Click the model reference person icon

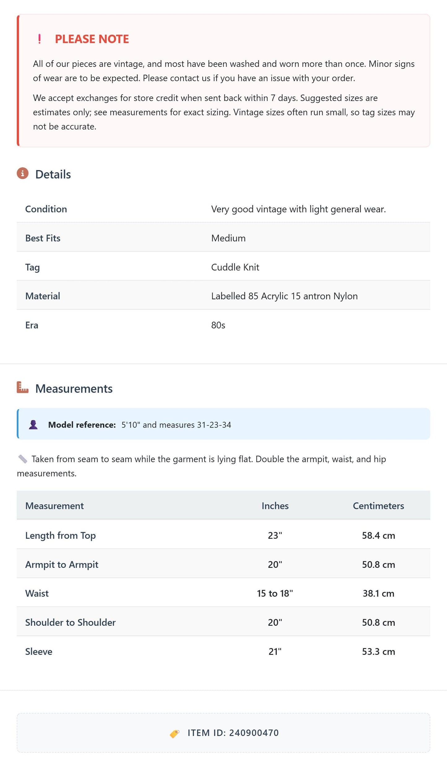pyautogui.click(x=33, y=424)
